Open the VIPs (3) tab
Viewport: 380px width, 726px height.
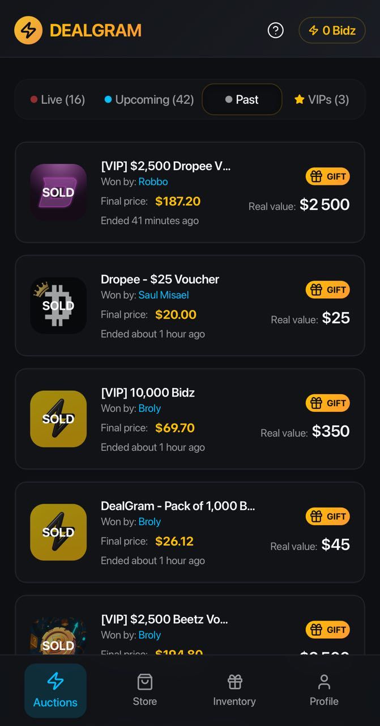[x=322, y=100]
